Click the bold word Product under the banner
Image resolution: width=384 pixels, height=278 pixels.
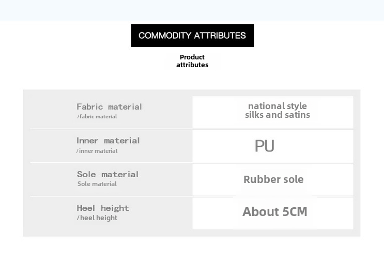pos(192,57)
